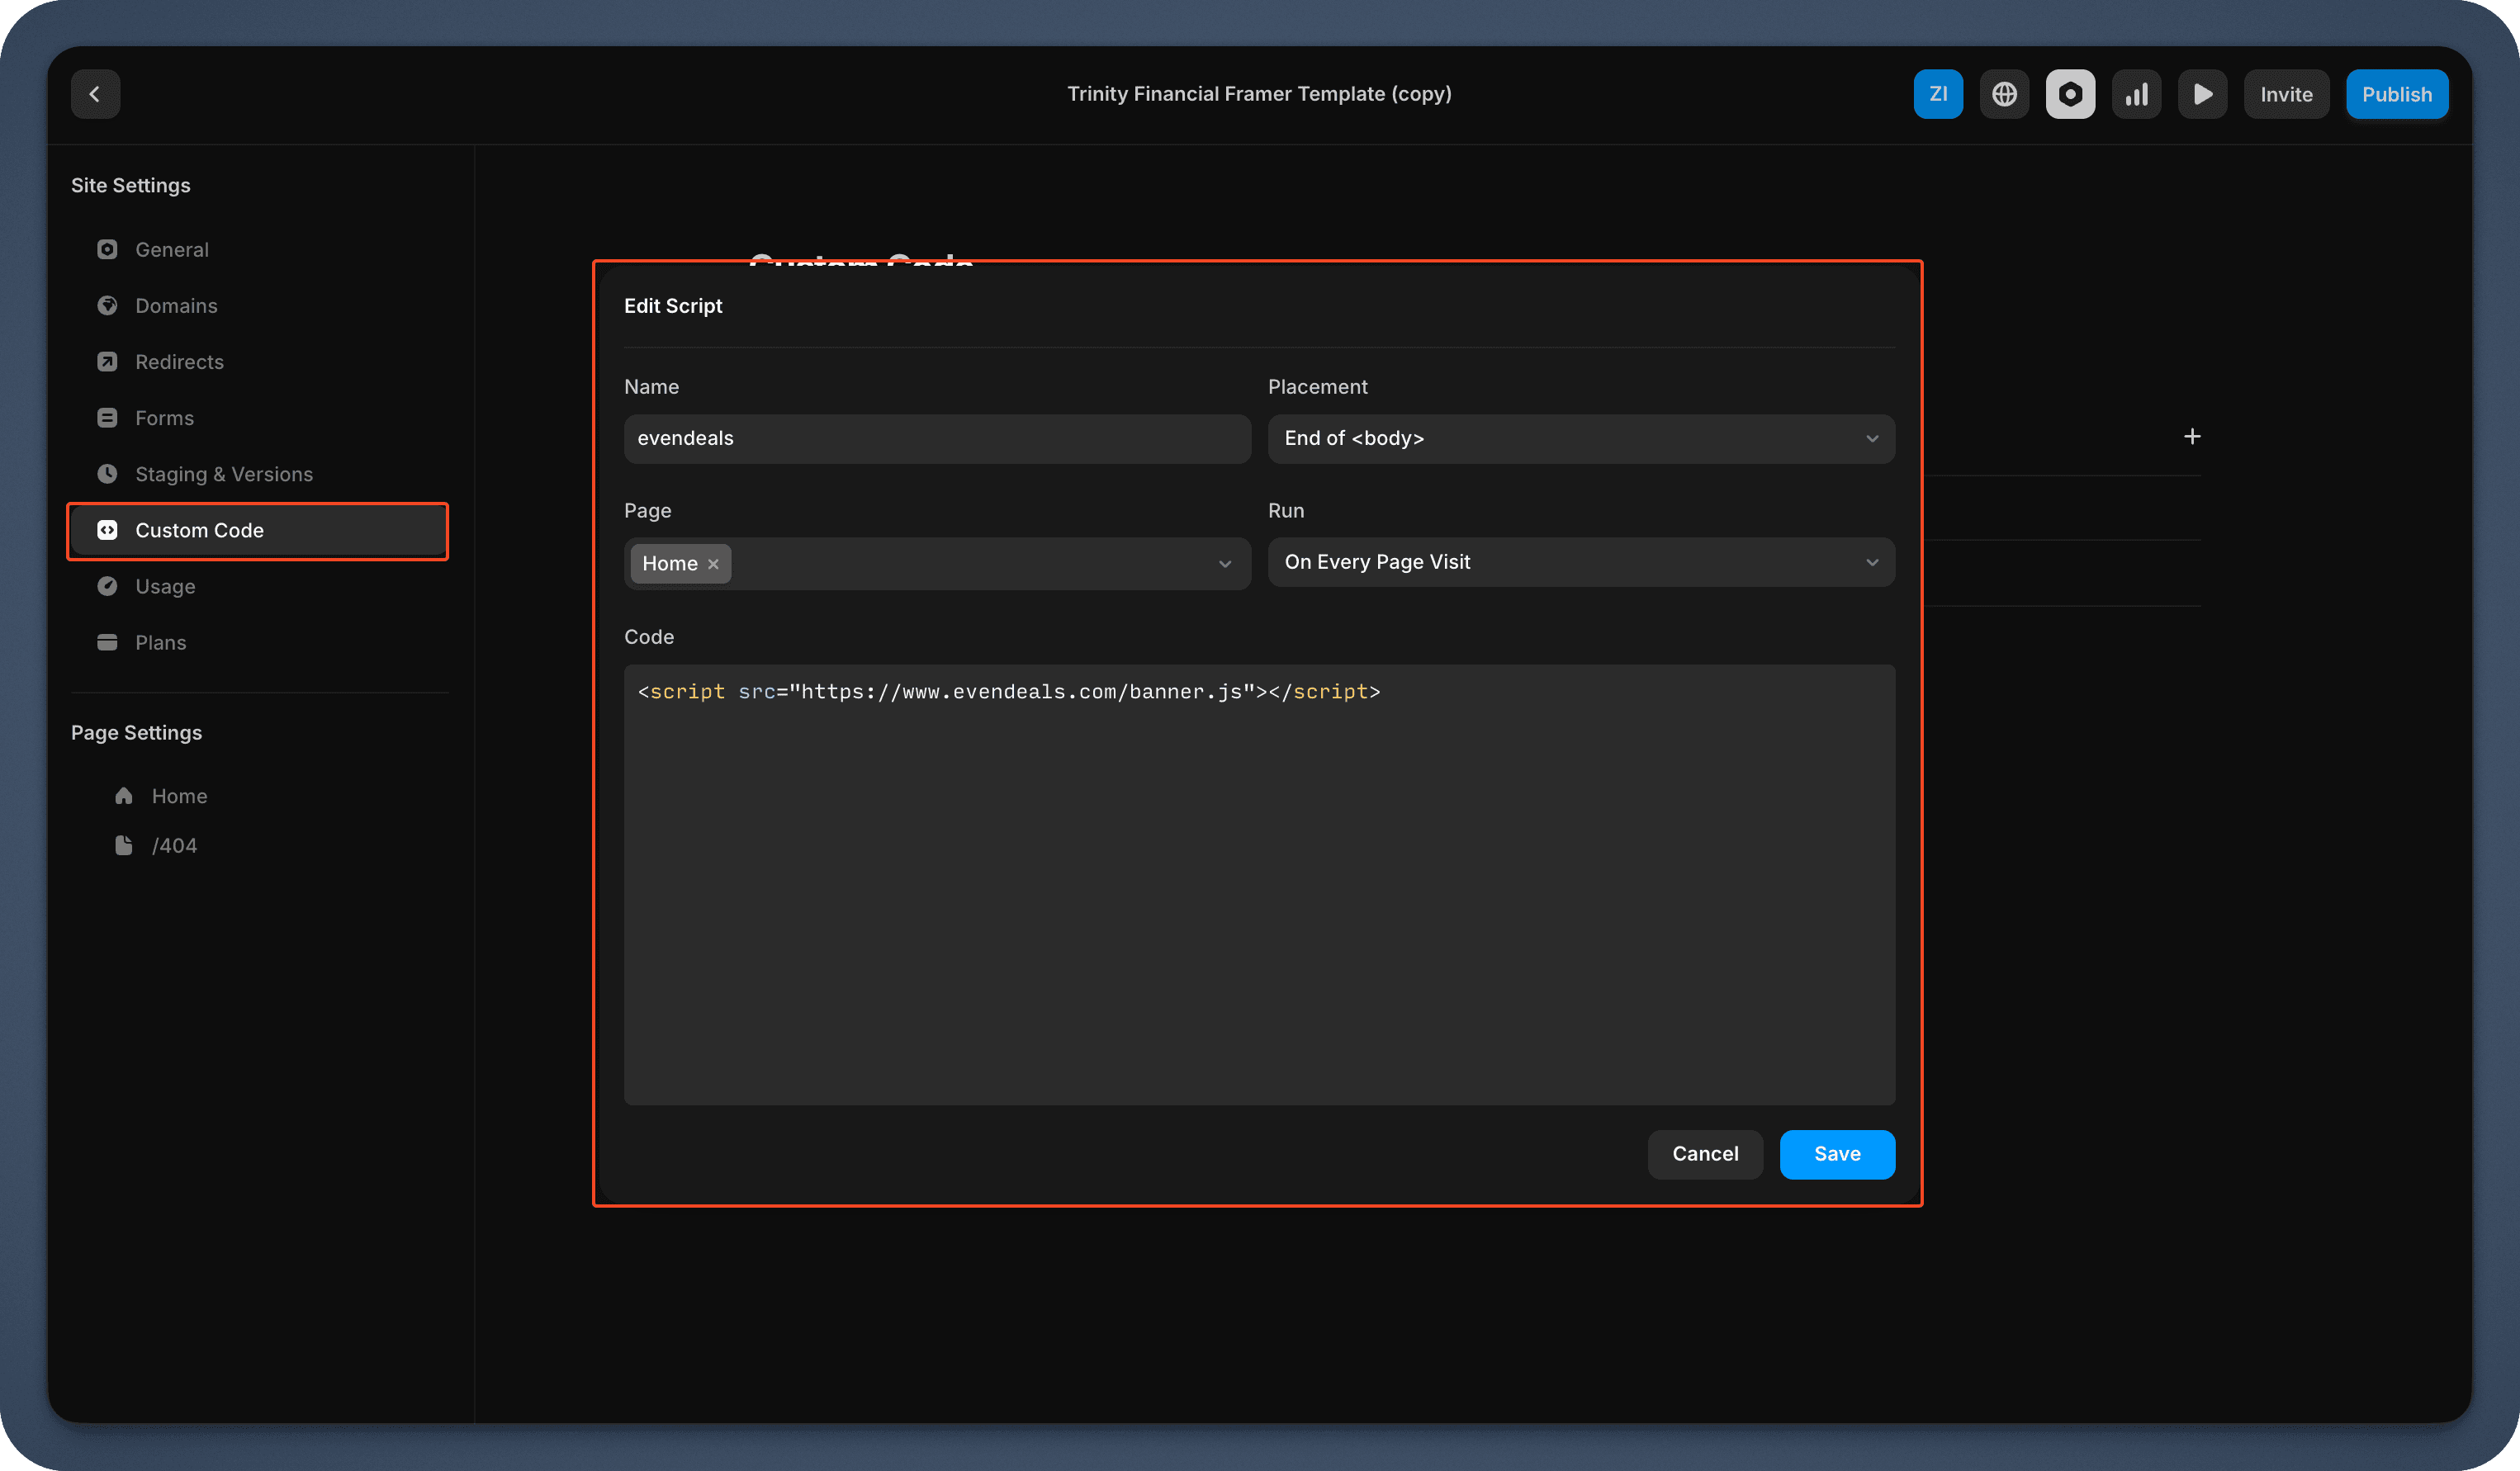Select the General settings icon in sidebar

click(x=107, y=249)
